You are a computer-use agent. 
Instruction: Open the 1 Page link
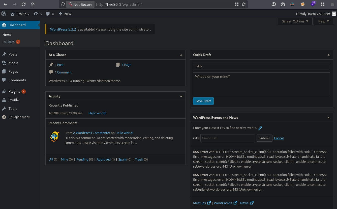point(127,65)
